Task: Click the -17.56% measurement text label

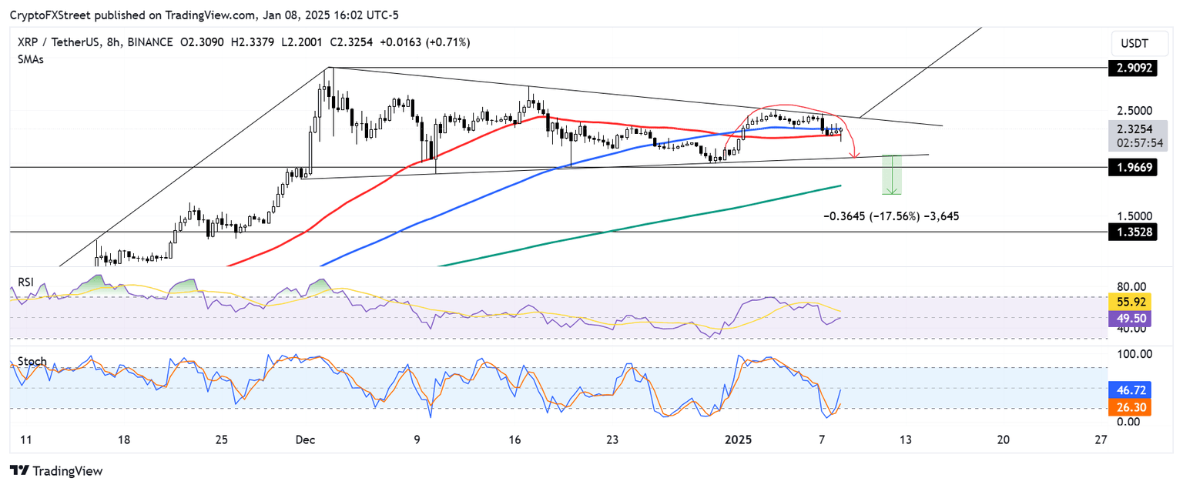Action: (x=891, y=216)
